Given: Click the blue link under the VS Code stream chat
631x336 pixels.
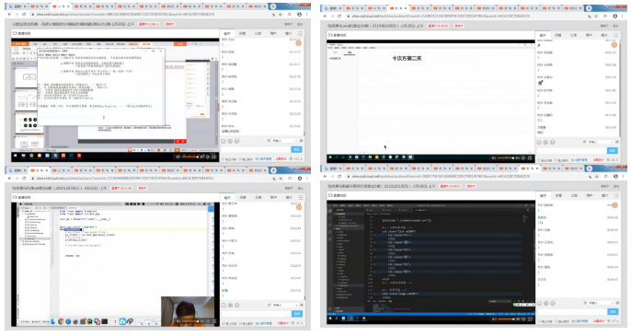Looking at the screenshot, I should [579, 321].
